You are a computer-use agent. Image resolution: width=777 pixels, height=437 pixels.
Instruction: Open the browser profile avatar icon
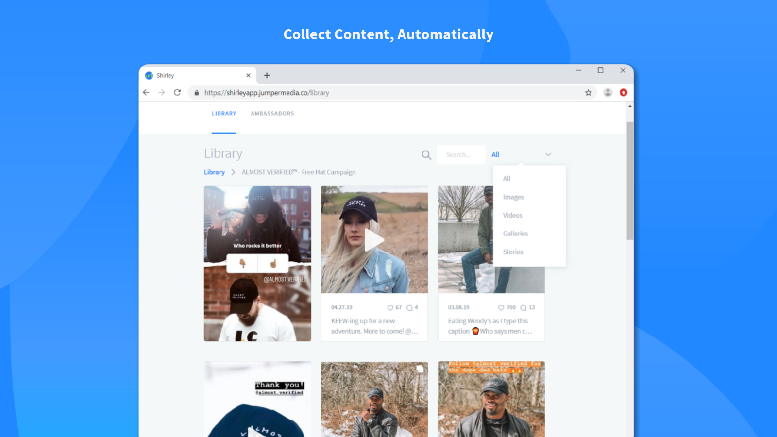click(608, 92)
